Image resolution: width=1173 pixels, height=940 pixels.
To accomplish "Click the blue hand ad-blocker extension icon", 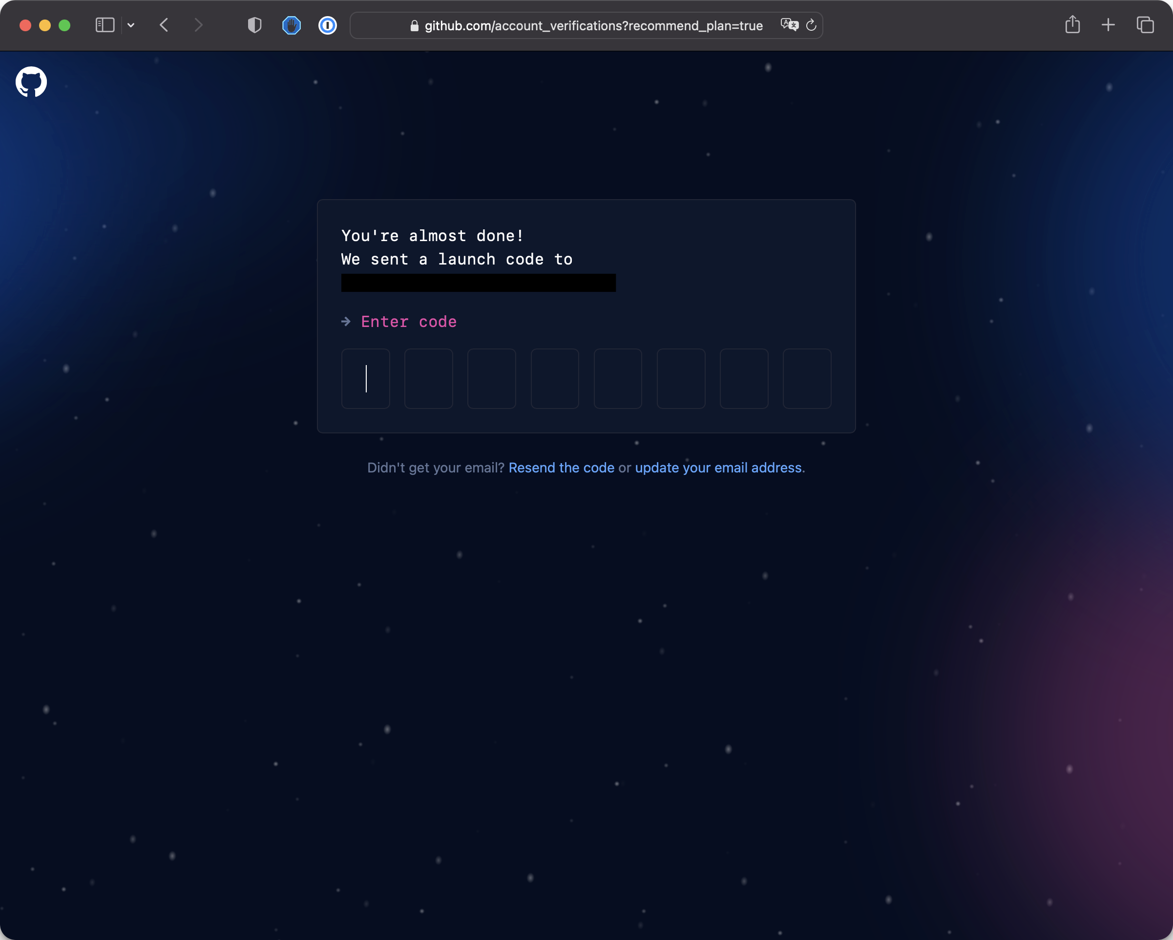I will [x=292, y=25].
